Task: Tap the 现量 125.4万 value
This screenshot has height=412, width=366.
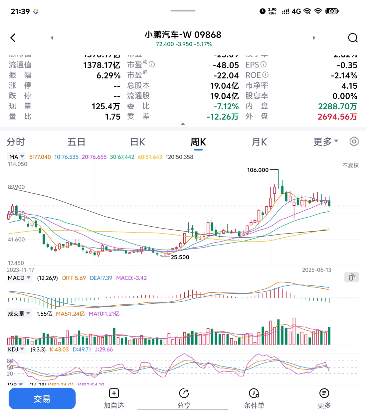Action: pyautogui.click(x=106, y=106)
